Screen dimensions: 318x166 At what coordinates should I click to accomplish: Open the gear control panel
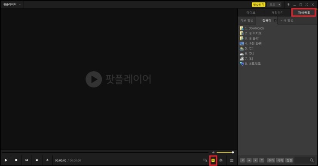click(221, 160)
